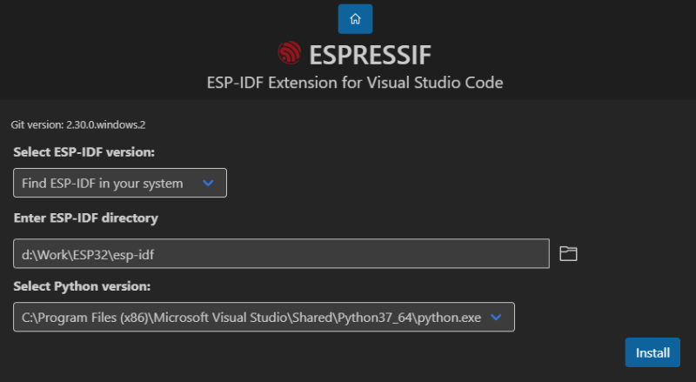The width and height of the screenshot is (696, 382).
Task: Click the chevron on Python version selector
Action: coord(496,317)
